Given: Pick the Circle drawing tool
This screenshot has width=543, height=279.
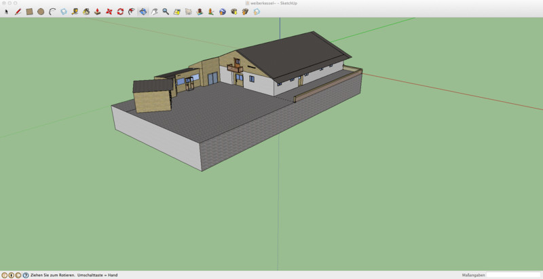Looking at the screenshot, I should (x=41, y=12).
